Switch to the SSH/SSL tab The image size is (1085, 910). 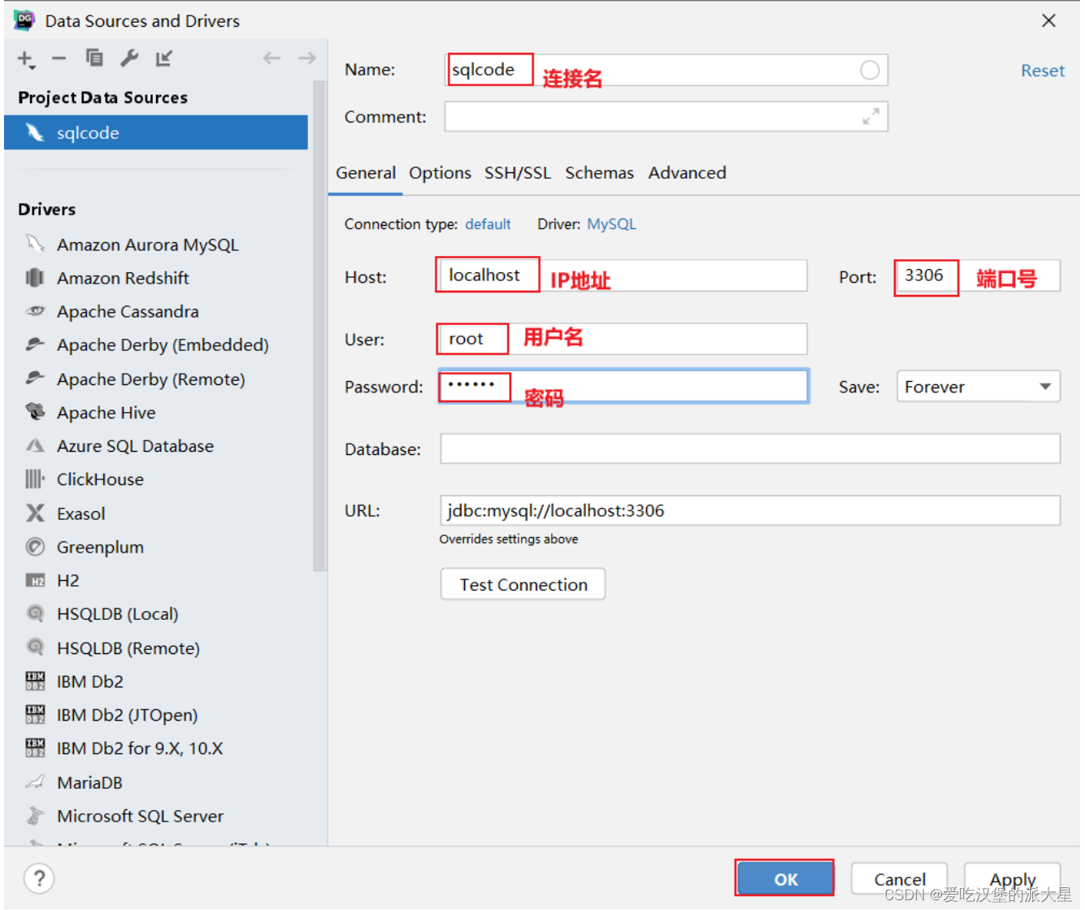(518, 173)
